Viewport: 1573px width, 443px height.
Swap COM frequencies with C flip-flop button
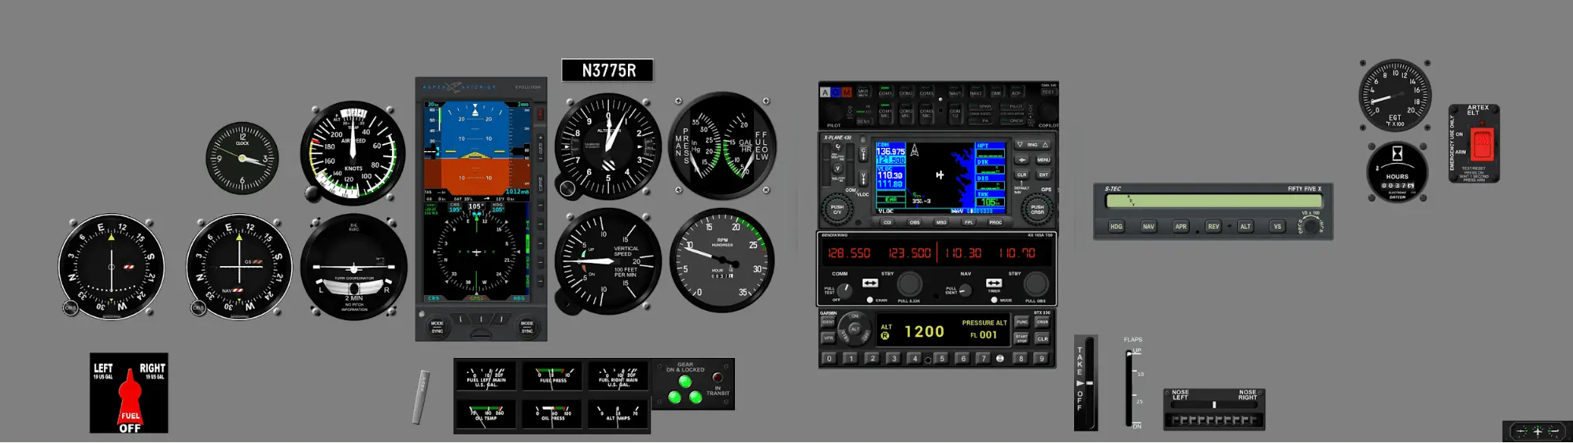click(863, 153)
